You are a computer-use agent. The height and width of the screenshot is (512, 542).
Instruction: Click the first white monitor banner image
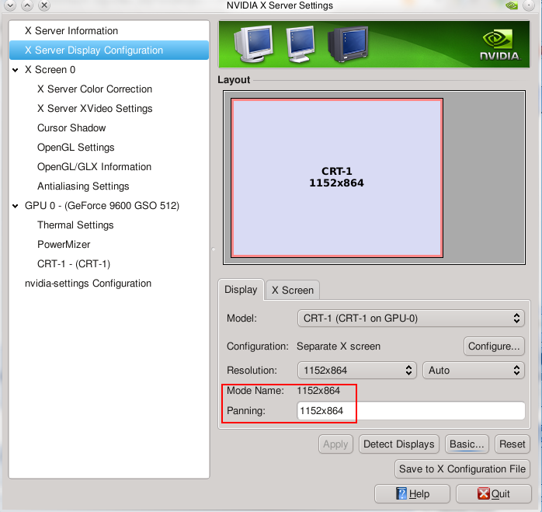click(254, 44)
